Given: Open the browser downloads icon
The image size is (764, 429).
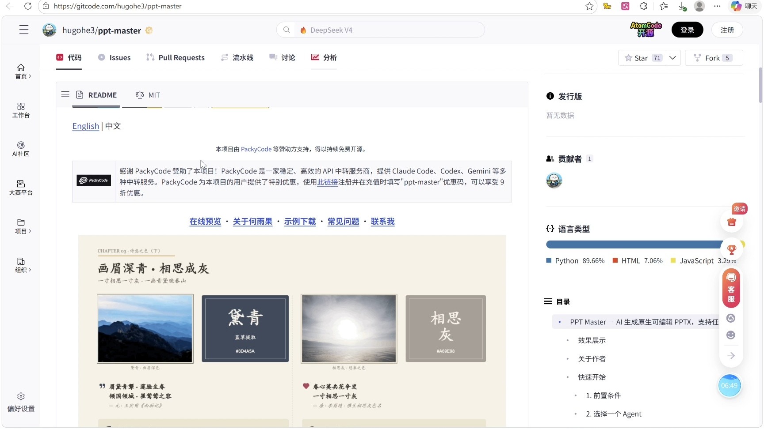Looking at the screenshot, I should click(x=682, y=6).
